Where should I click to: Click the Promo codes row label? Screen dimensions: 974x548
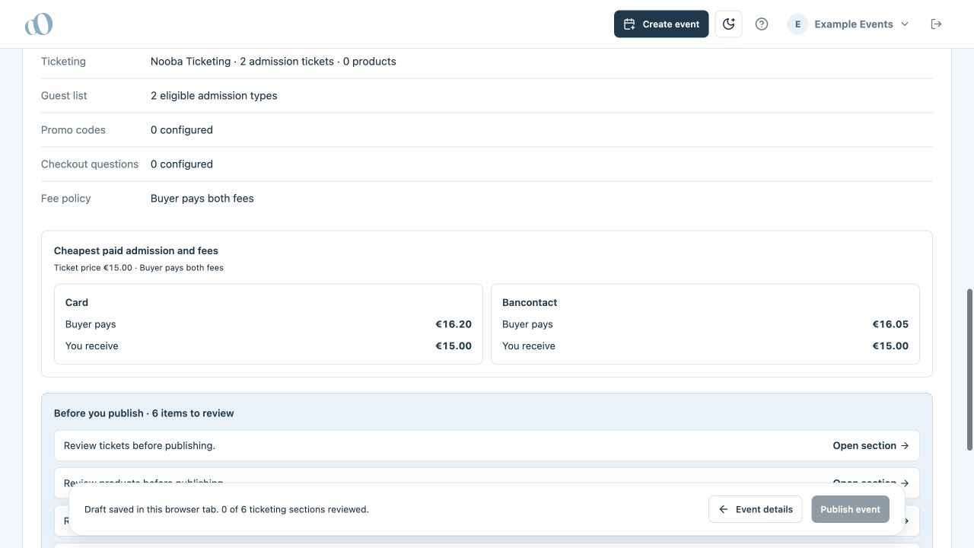click(73, 130)
